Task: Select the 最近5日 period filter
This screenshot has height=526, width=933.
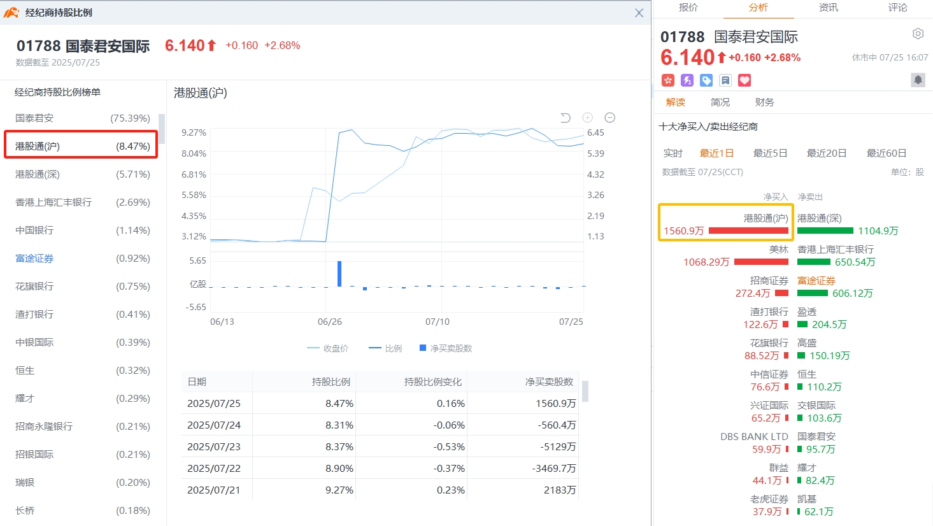Action: pos(771,153)
